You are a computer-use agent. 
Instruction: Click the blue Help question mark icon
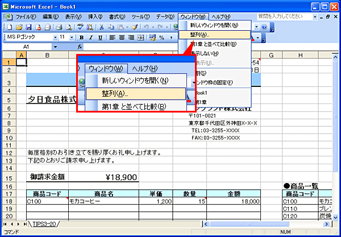pyautogui.click(x=264, y=27)
